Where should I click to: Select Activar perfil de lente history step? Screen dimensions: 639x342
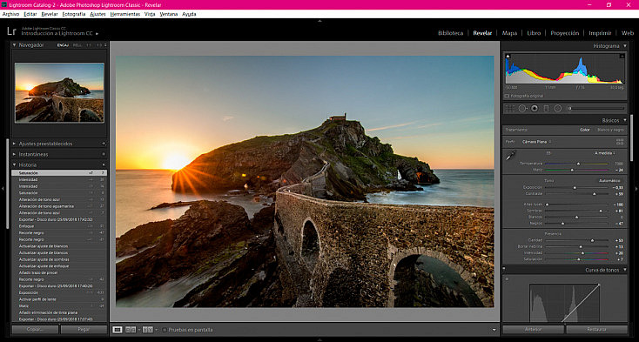[59, 299]
